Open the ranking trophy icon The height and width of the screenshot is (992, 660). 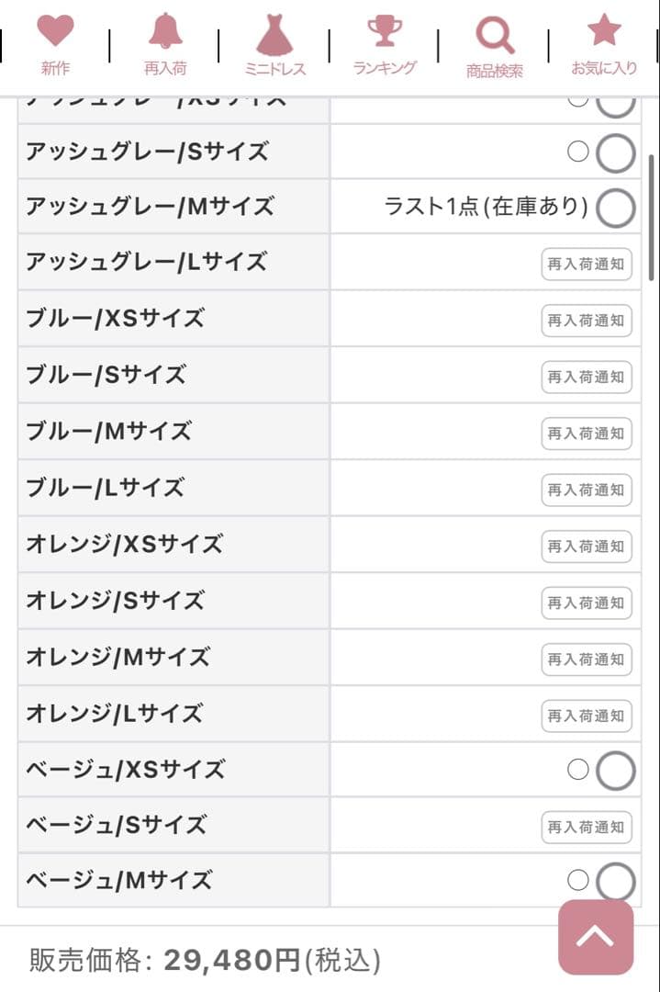click(385, 32)
